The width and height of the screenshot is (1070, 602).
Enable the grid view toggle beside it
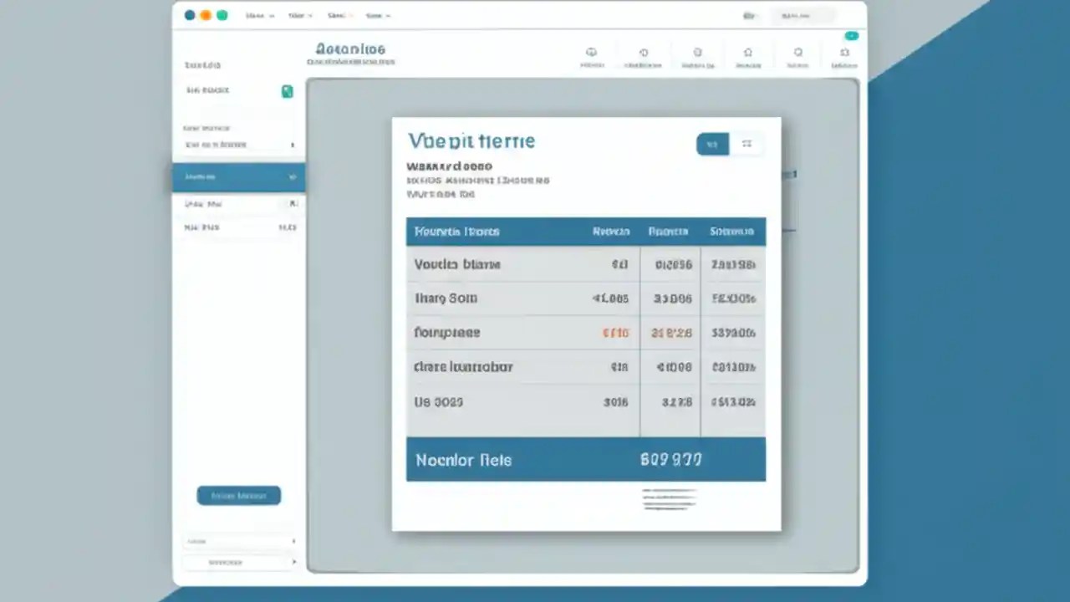pos(746,144)
